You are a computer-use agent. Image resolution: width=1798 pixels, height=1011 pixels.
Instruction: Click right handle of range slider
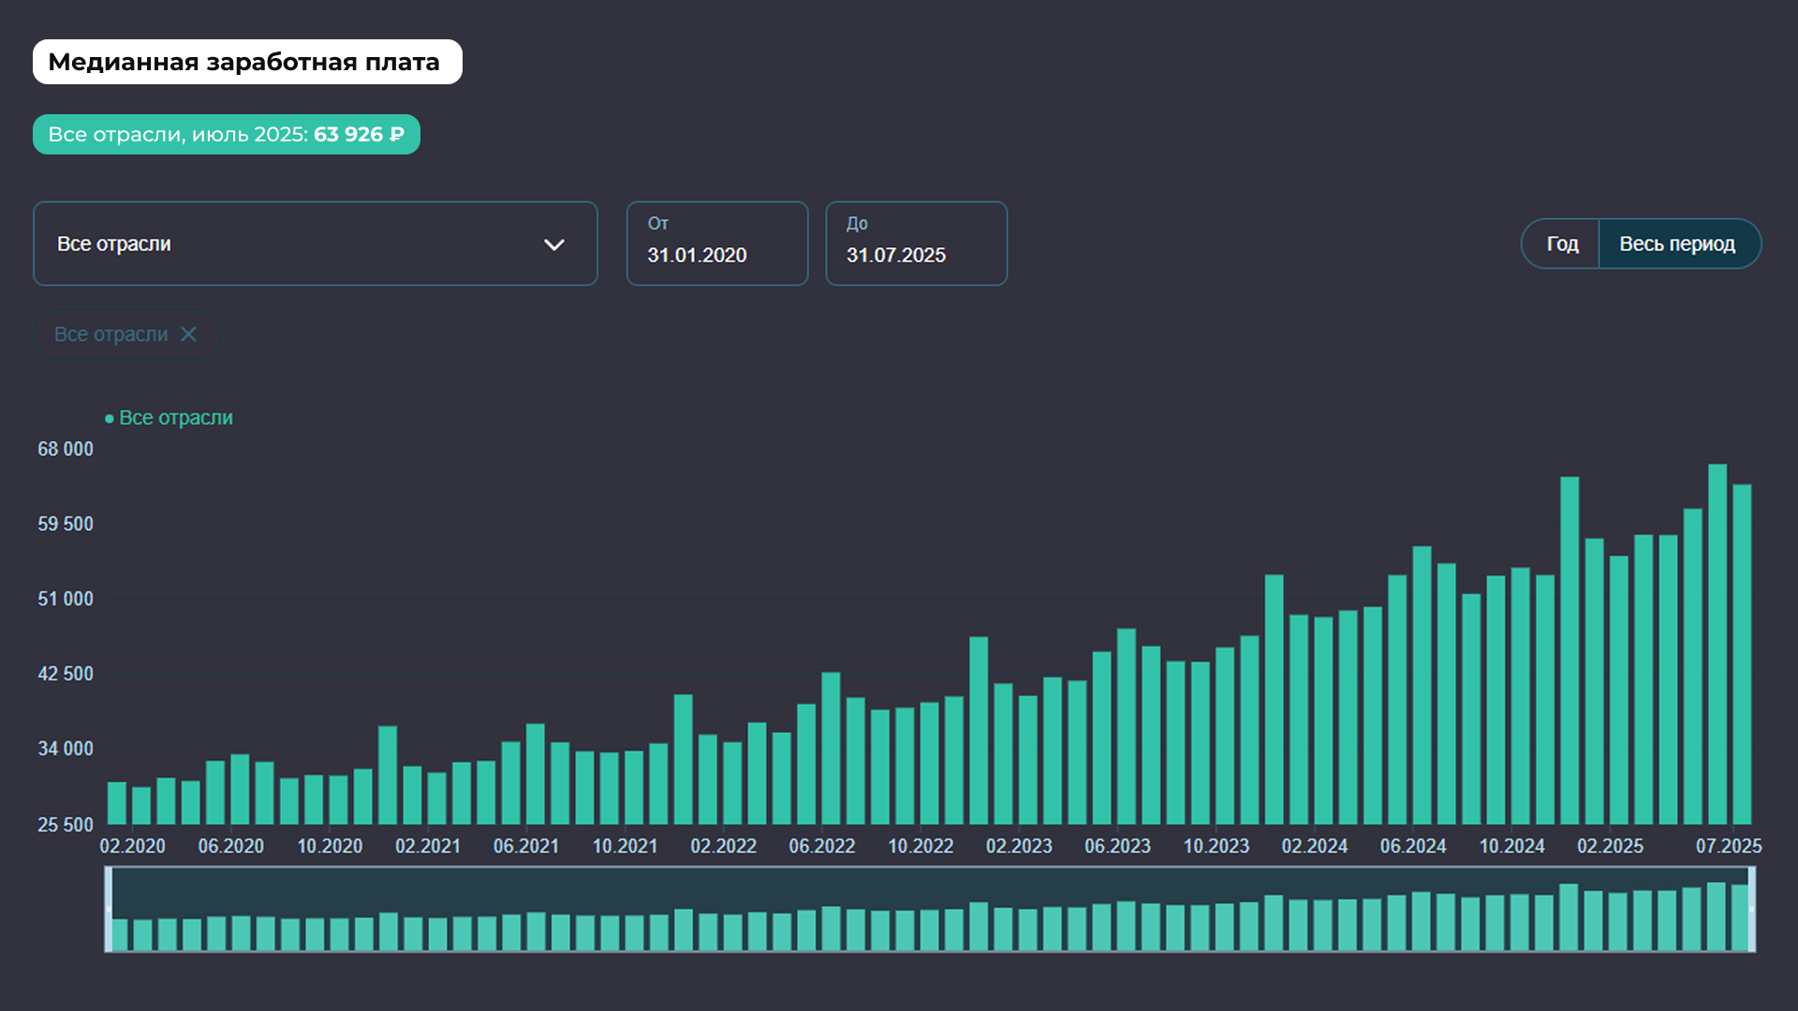(1751, 909)
